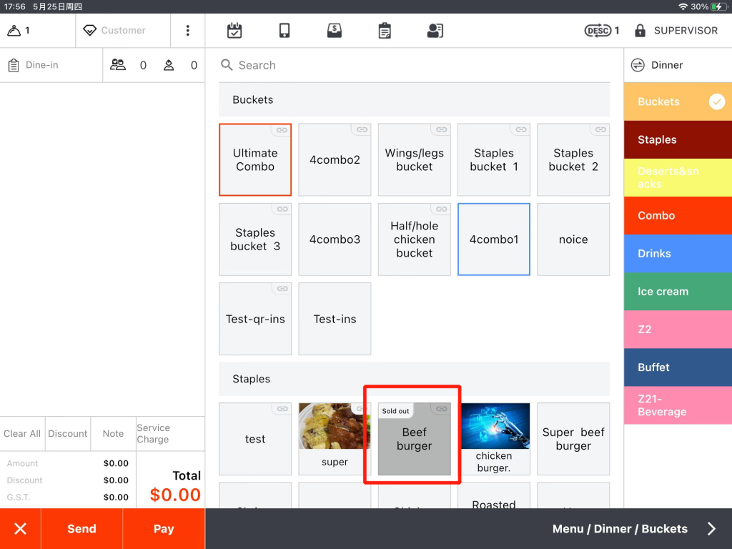The width and height of the screenshot is (732, 549).
Task: Switch menu using the Dinner selector
Action: click(658, 65)
